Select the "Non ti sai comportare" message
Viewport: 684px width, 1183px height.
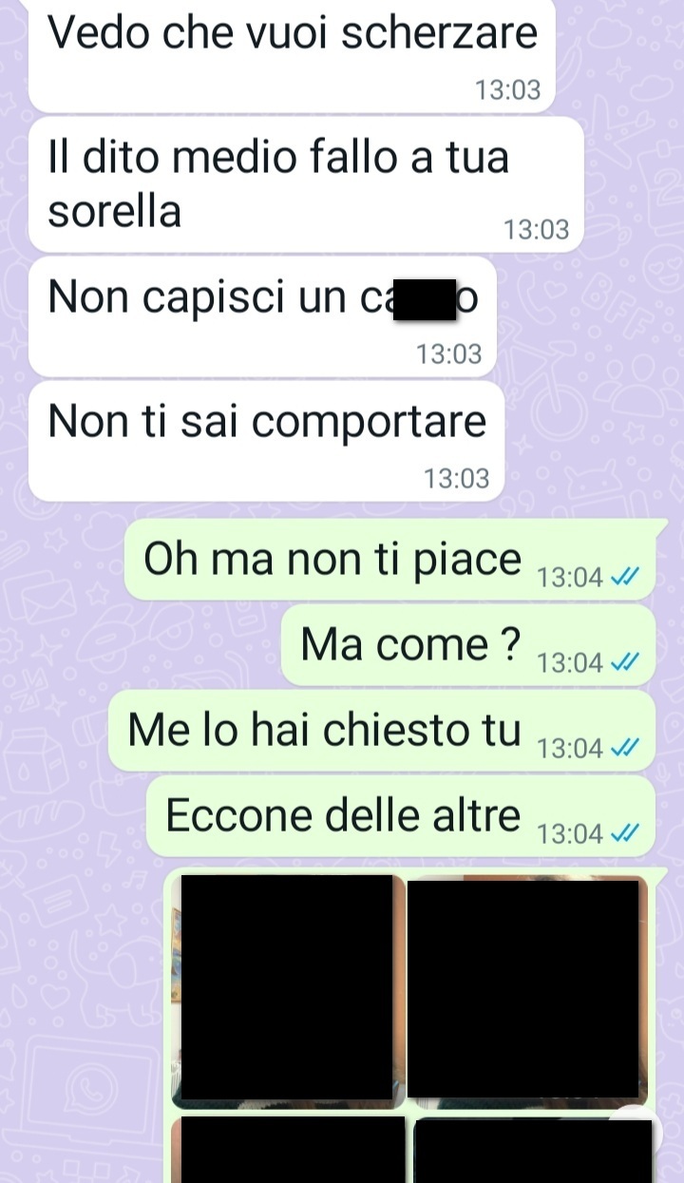266,441
